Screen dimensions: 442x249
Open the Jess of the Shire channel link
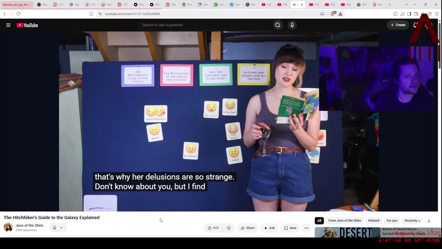(29, 225)
